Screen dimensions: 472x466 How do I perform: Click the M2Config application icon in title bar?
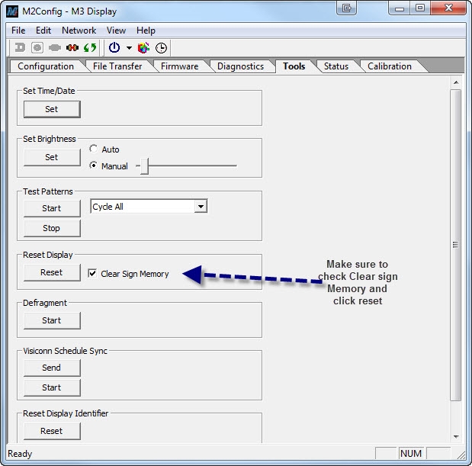[12, 9]
